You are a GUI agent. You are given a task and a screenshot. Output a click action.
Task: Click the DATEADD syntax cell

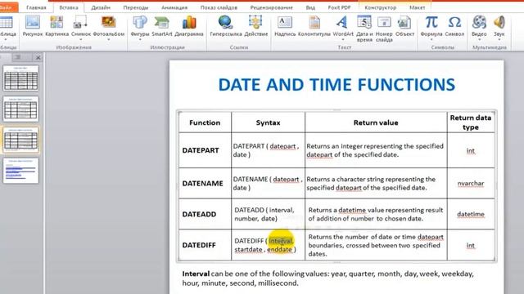(268, 214)
